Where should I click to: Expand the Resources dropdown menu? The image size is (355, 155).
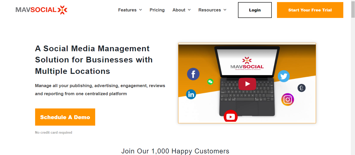(212, 10)
